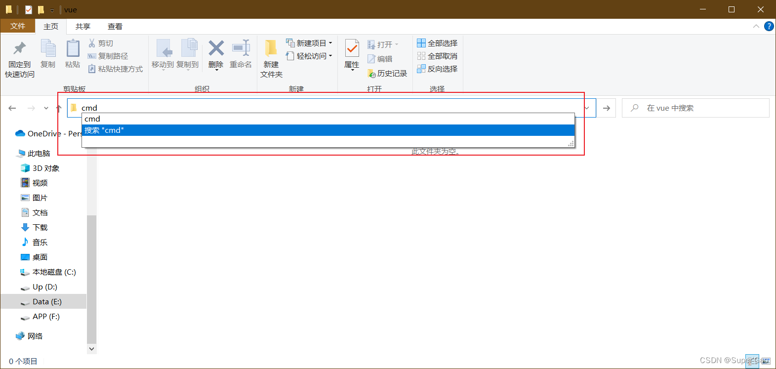
Task: Open Videos (视频) in sidebar
Action: click(35, 183)
